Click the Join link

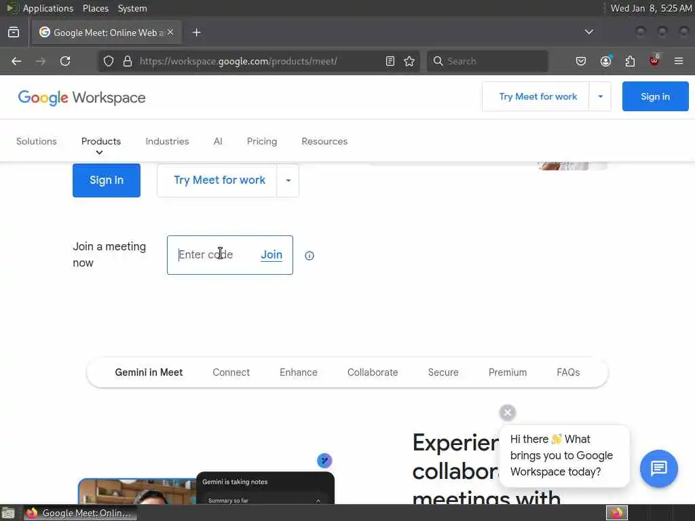pos(271,255)
